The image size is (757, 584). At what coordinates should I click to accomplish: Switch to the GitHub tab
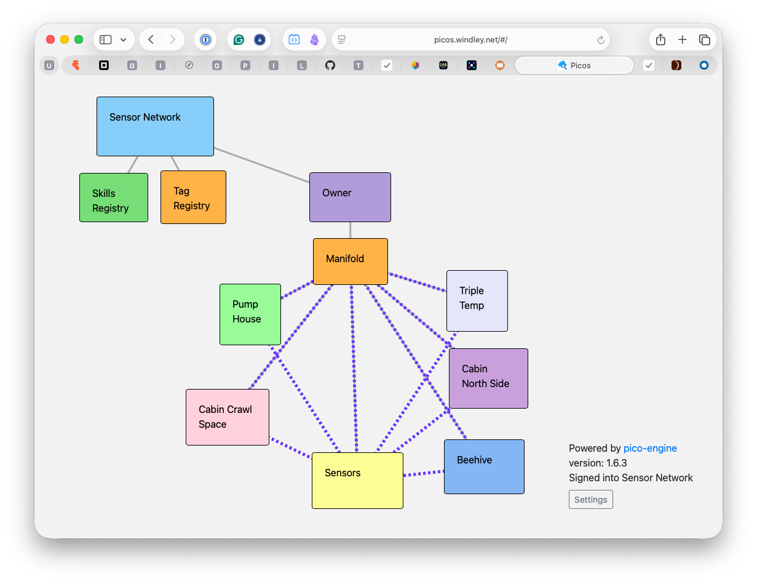pyautogui.click(x=330, y=65)
